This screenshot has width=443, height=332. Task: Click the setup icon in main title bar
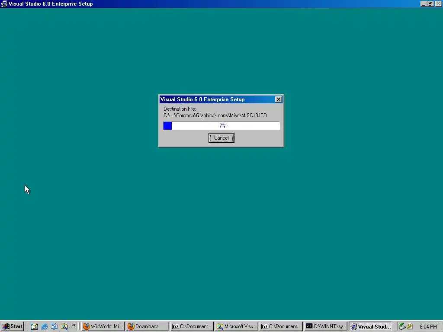(x=4, y=4)
